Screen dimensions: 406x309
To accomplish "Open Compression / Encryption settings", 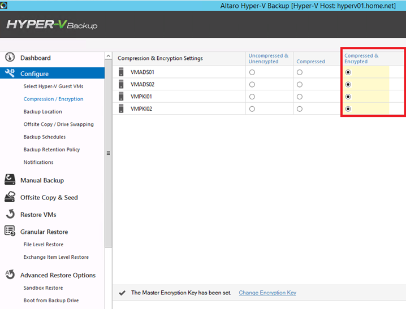I will (53, 99).
